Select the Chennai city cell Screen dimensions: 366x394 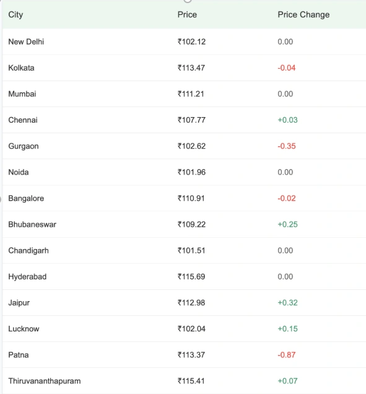point(23,120)
